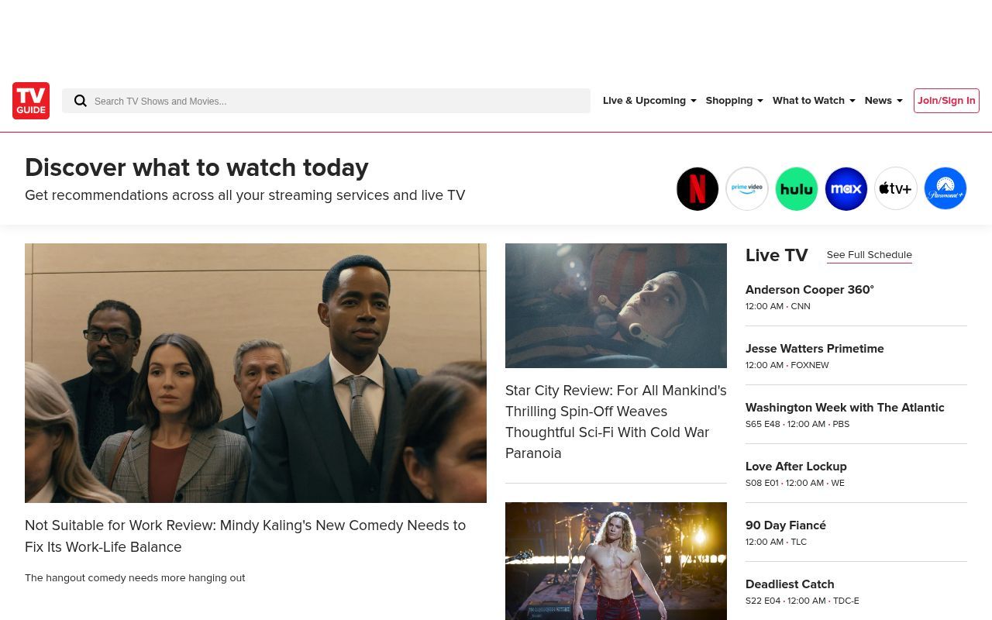Click the TV Guide logo
The image size is (992, 620).
tap(31, 101)
